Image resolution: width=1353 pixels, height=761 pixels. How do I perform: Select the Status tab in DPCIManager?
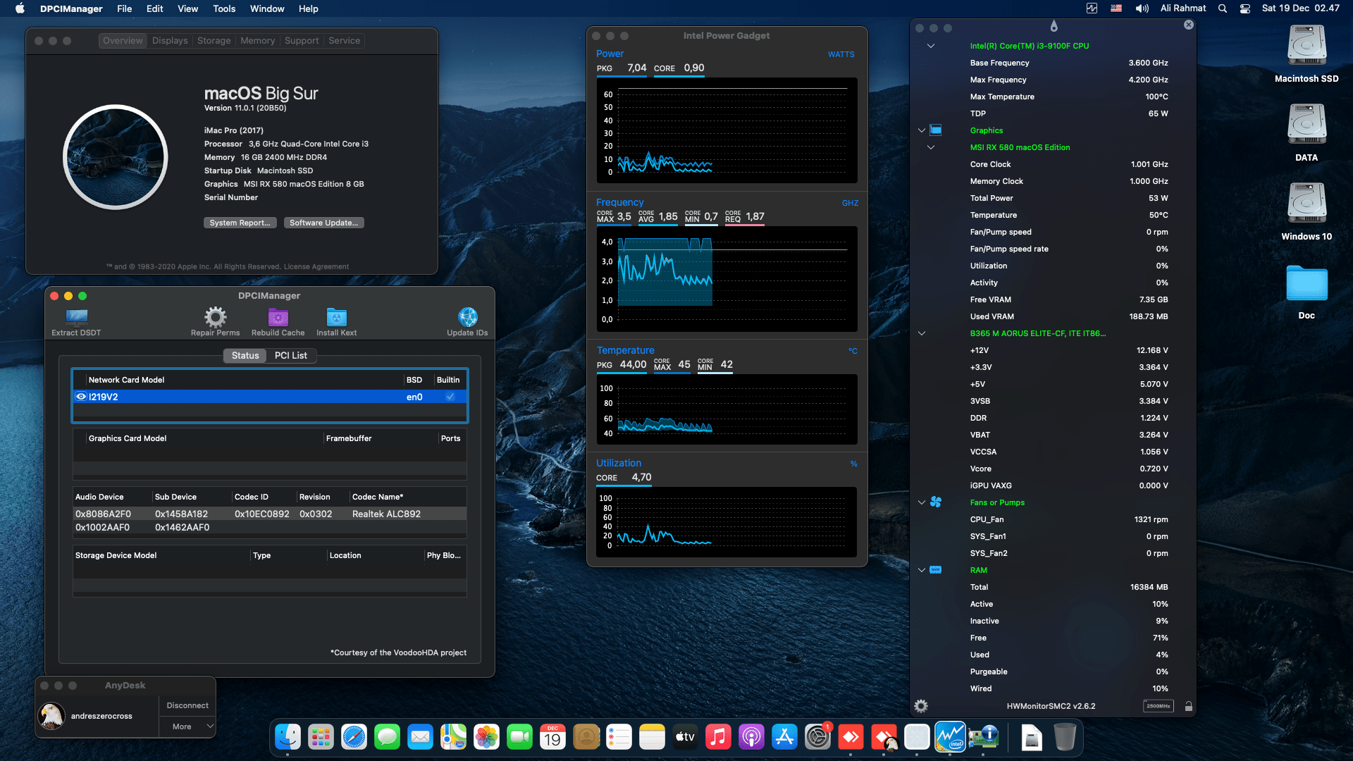[x=245, y=355]
